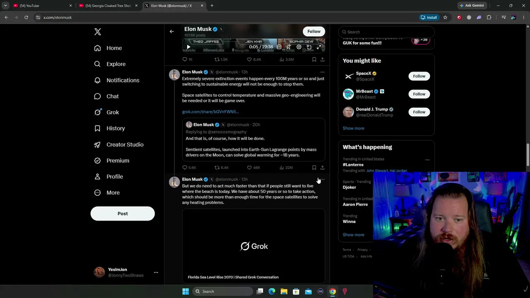530x298 pixels.
Task: Open video player settings gear
Action: point(299,47)
